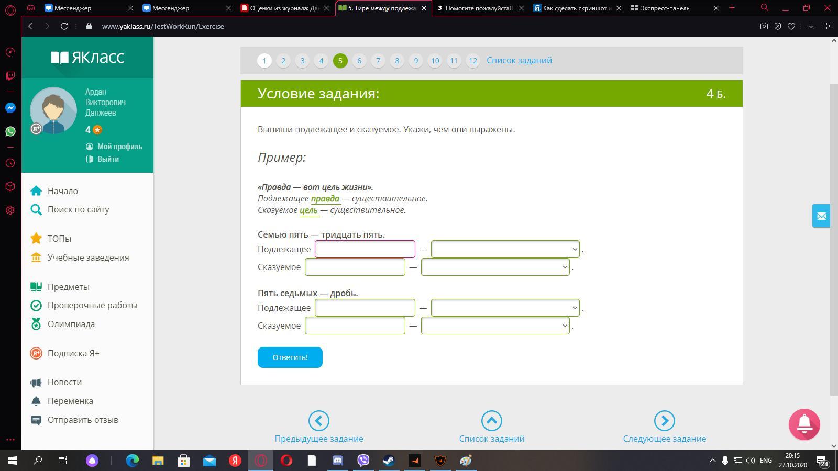
Task: Expand type dropdown for first Подлежащее
Action: click(x=505, y=249)
